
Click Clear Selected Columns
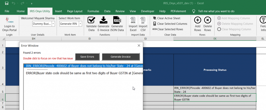(x=170, y=24)
